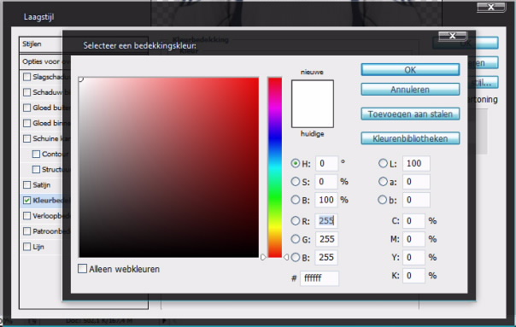The height and width of the screenshot is (327, 516).
Task: Open Kleurenbibliotheken color libraries
Action: (x=410, y=138)
